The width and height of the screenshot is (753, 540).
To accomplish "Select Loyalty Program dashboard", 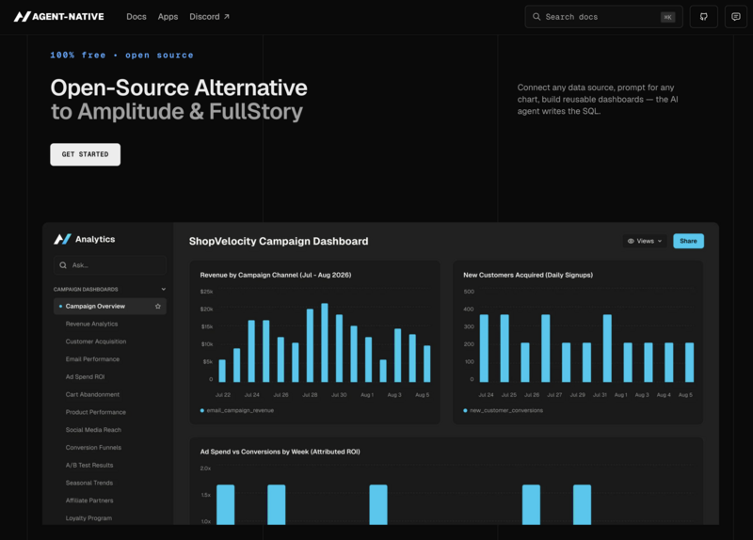I will tap(88, 518).
